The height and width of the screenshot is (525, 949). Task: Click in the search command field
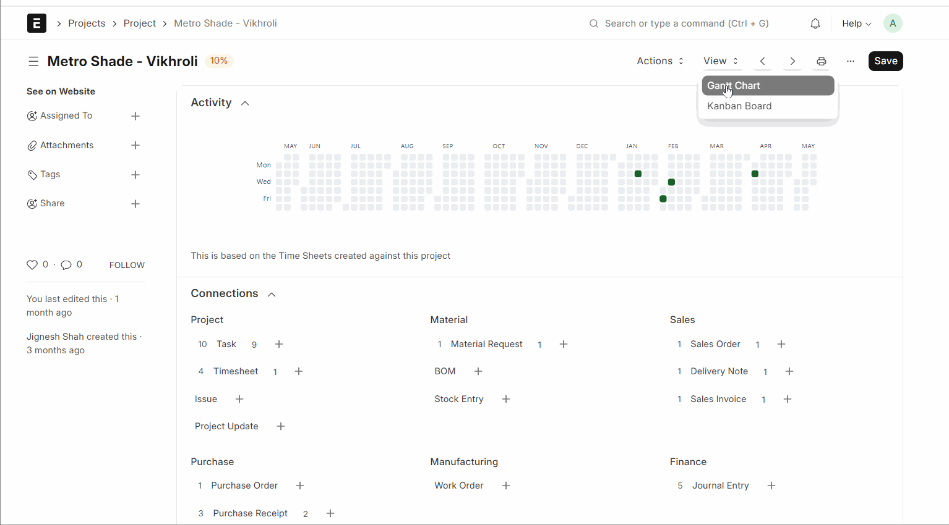coord(687,23)
